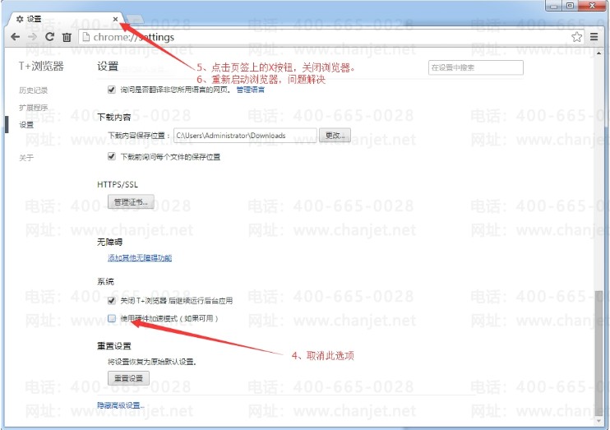Click the 管理证书 button
610x430 pixels.
click(131, 201)
